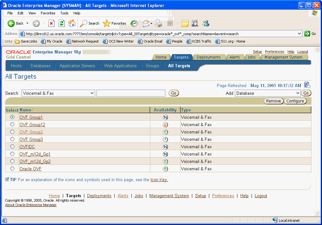This screenshot has height=225, width=322.
Task: Click the Refresh icon in the browser toolbar
Action: [x=62, y=23]
